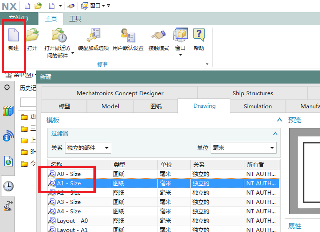Select the A0 - Size template row

pos(164,174)
